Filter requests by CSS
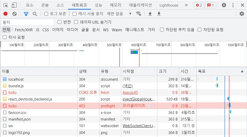 [46, 30]
